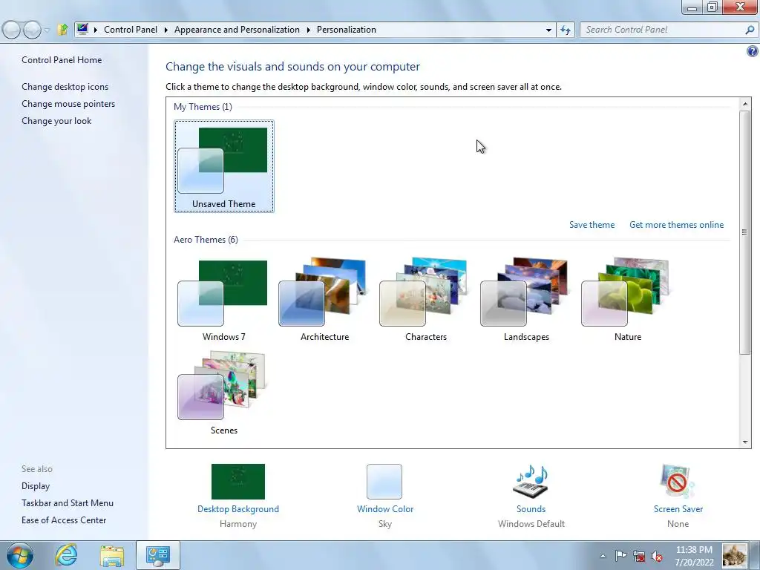The image size is (760, 570).
Task: Launch Internet Explorer from taskbar
Action: [x=66, y=555]
